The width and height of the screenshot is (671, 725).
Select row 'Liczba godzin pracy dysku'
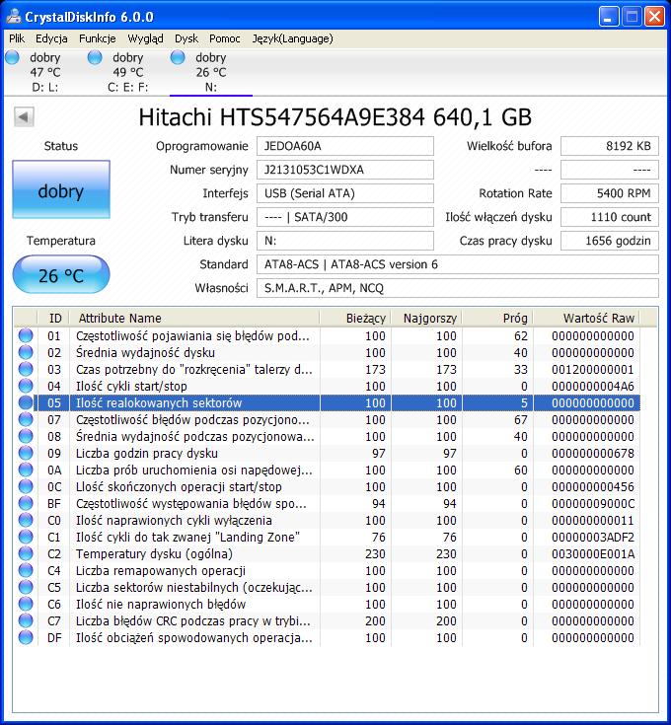coord(327,453)
